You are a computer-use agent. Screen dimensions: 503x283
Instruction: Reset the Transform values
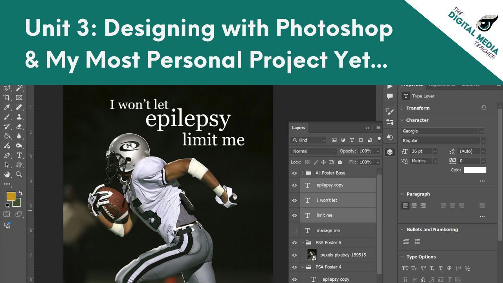click(483, 108)
